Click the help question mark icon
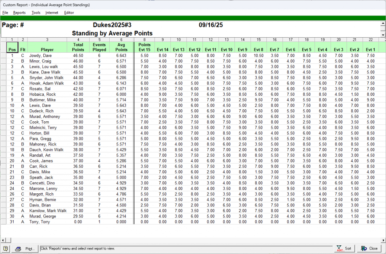The width and height of the screenshot is (386, 254). tap(6, 249)
